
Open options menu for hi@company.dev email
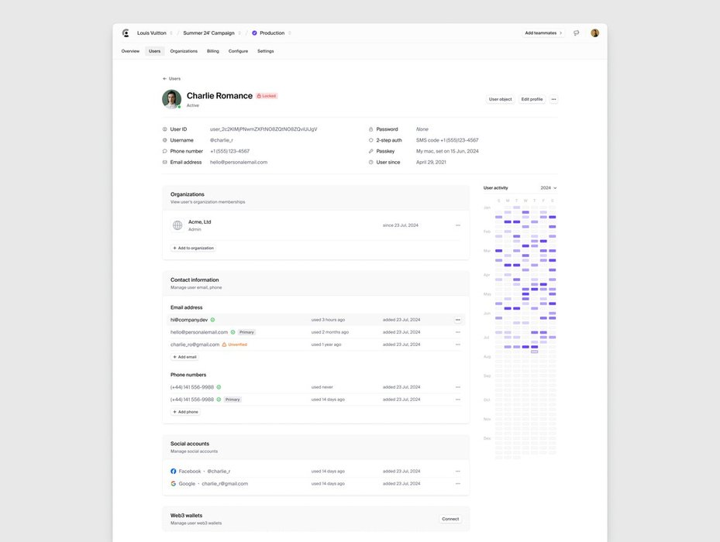pos(457,320)
